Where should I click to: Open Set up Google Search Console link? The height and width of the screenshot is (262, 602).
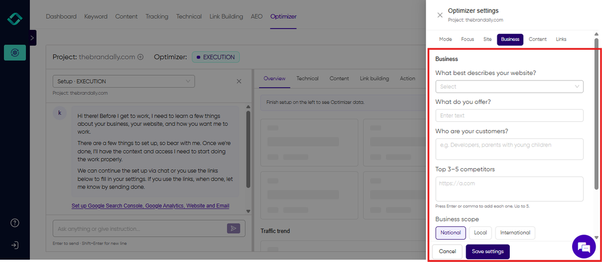point(150,206)
